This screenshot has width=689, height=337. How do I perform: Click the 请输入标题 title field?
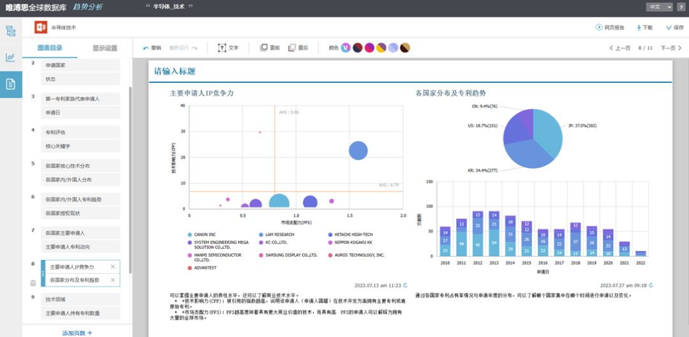[175, 71]
